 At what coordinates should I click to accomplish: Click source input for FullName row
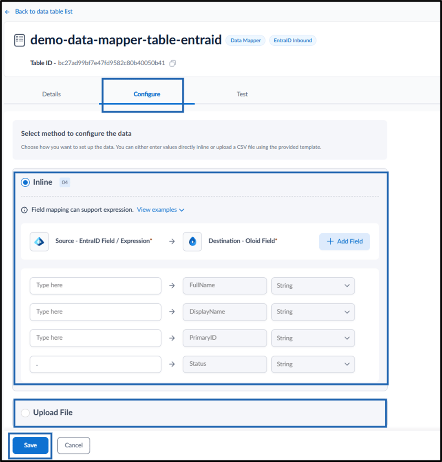(x=95, y=285)
